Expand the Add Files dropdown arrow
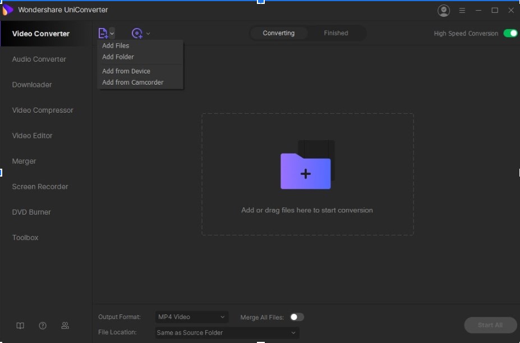This screenshot has height=343, width=520. pos(112,34)
